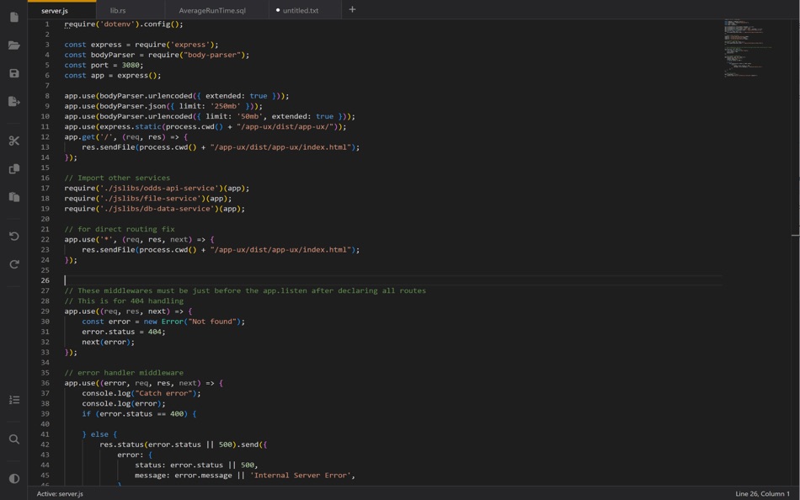Click the 'const app = express()' line

pyautogui.click(x=113, y=75)
